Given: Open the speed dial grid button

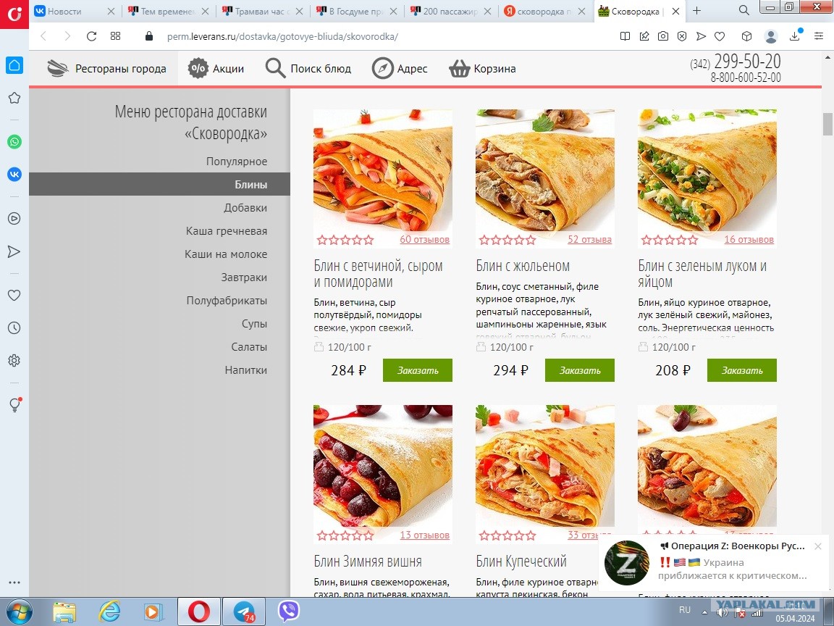Looking at the screenshot, I should click(x=115, y=36).
